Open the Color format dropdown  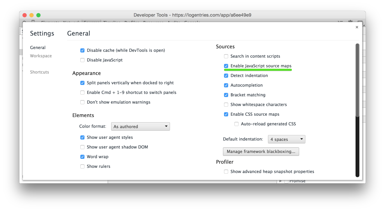pyautogui.click(x=140, y=127)
